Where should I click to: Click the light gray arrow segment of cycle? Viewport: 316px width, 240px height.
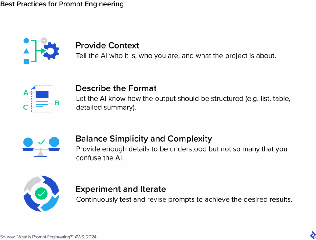pos(32,183)
